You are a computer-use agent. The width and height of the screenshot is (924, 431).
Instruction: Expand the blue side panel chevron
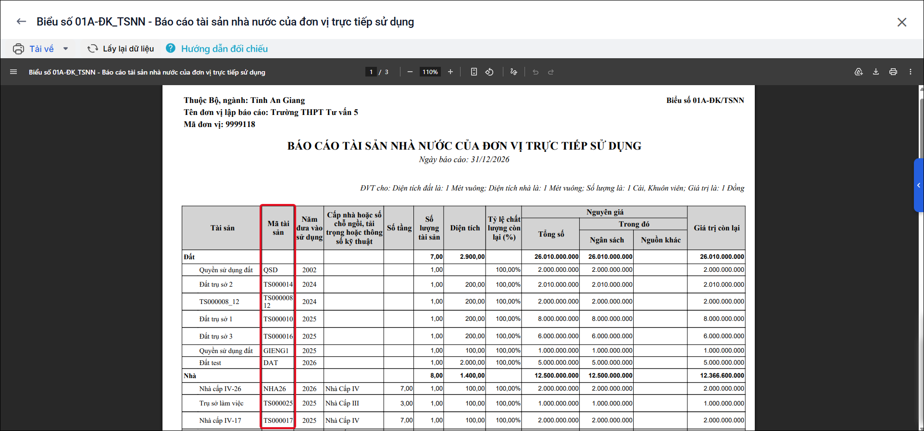tap(919, 185)
